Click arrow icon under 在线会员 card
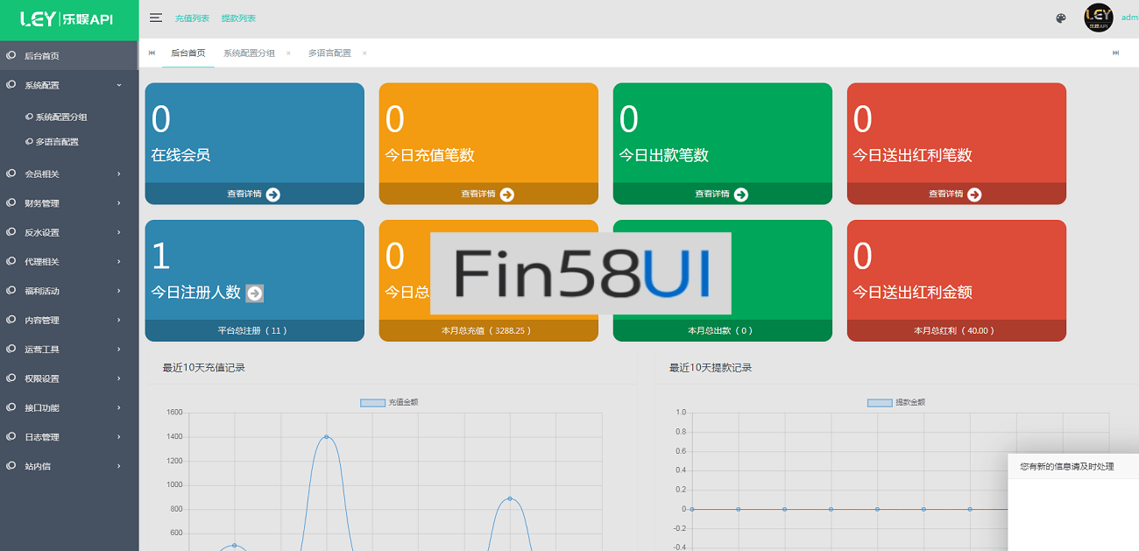Screen dimensions: 1139x551 pos(272,194)
